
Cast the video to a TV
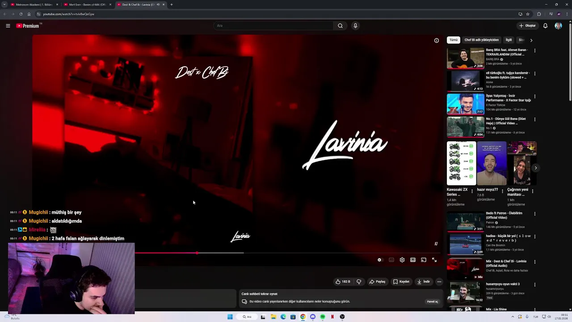point(424,260)
